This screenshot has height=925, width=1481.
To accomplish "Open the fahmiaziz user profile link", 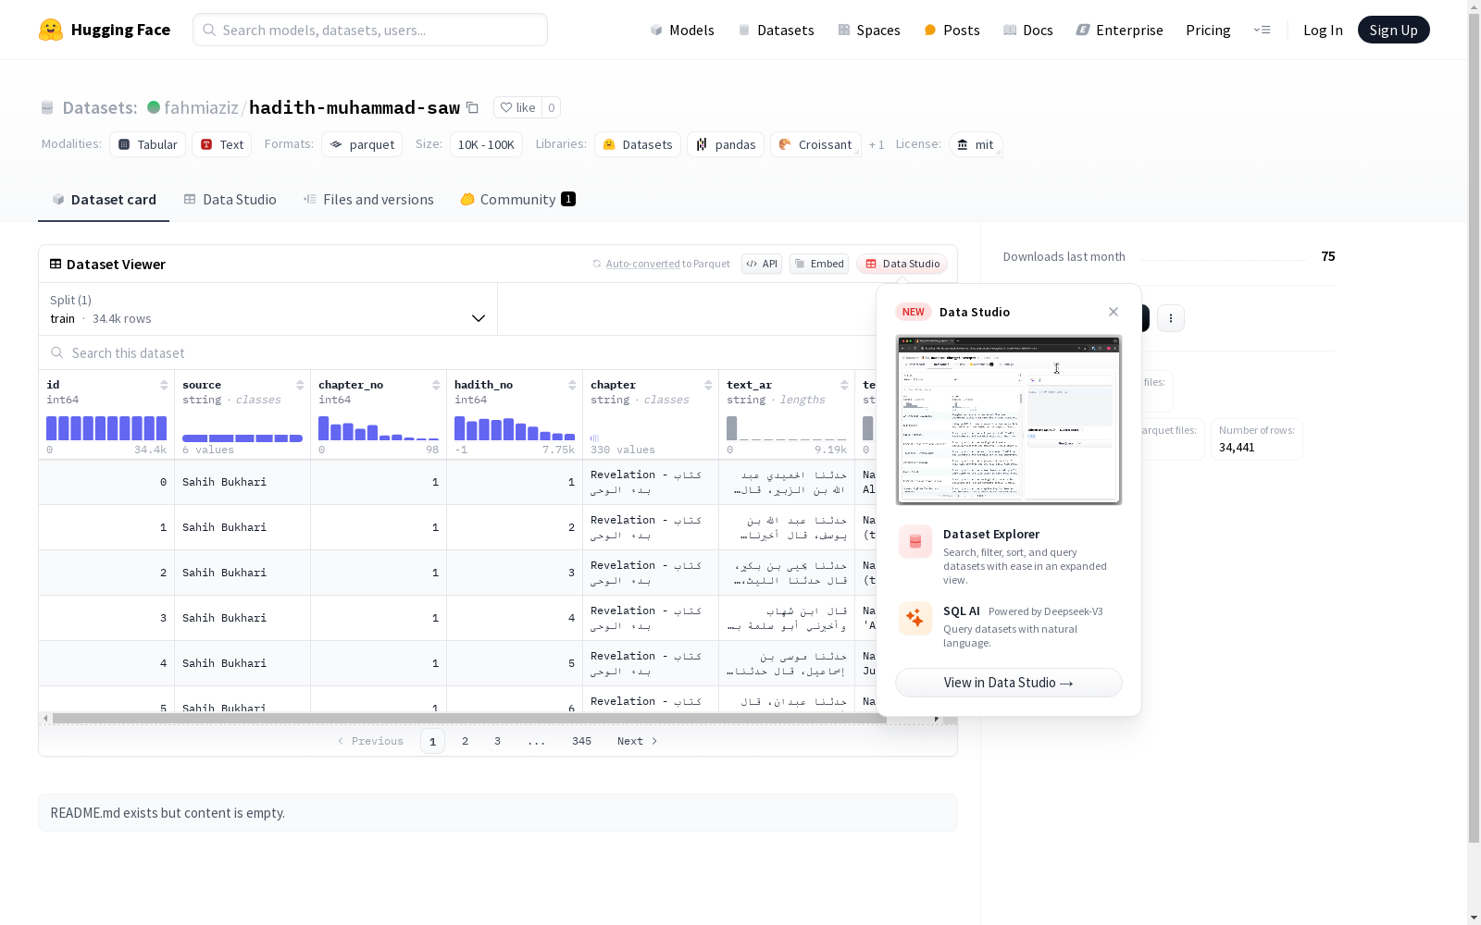I will click(201, 107).
